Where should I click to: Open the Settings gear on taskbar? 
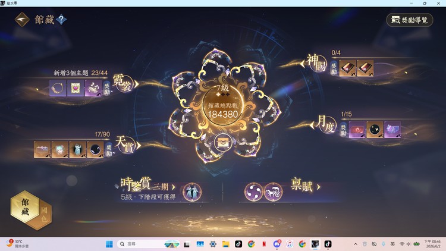213,244
